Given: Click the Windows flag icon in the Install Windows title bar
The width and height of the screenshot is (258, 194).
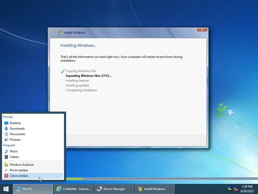Looking at the screenshot, I should (60, 32).
